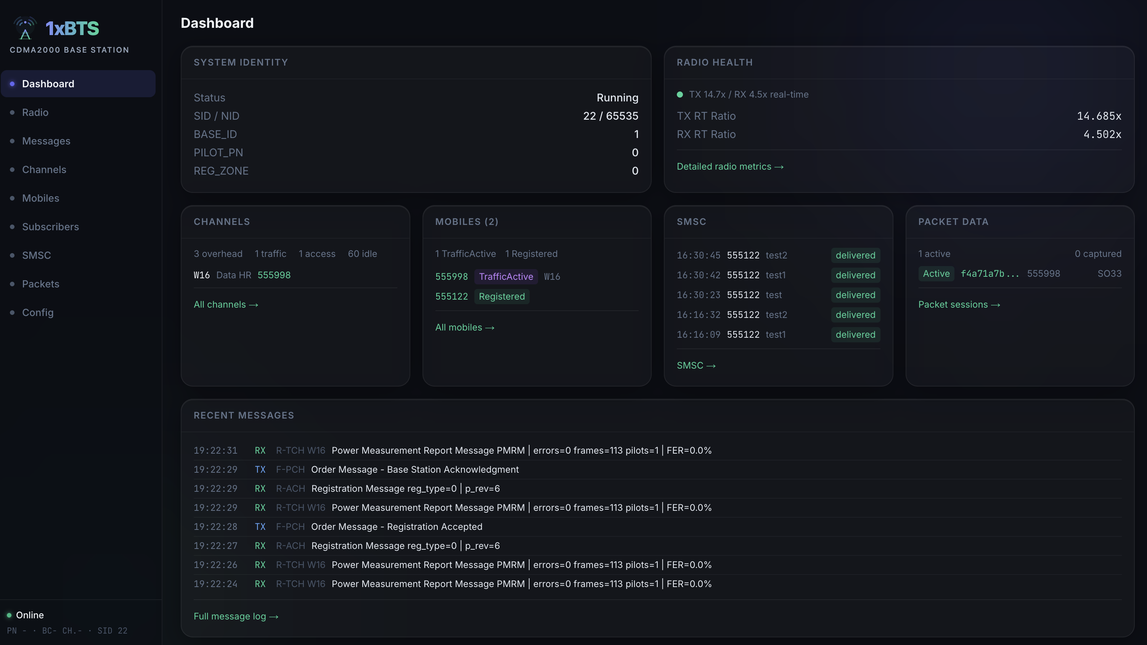Viewport: 1147px width, 645px height.
Task: Click the Online status indicator
Action: [26, 615]
